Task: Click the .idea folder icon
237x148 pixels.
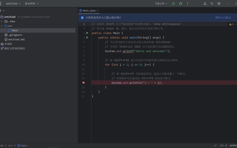Action: (x=6, y=21)
